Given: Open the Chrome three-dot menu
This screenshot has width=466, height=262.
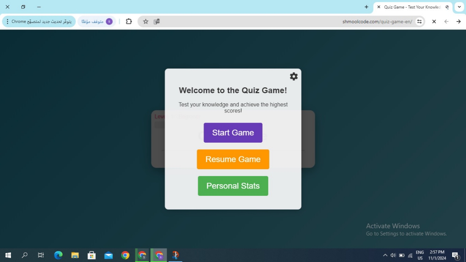Looking at the screenshot, I should click(x=7, y=21).
